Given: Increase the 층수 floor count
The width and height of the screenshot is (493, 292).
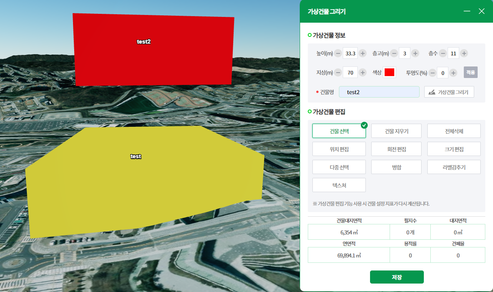Looking at the screenshot, I should click(464, 53).
